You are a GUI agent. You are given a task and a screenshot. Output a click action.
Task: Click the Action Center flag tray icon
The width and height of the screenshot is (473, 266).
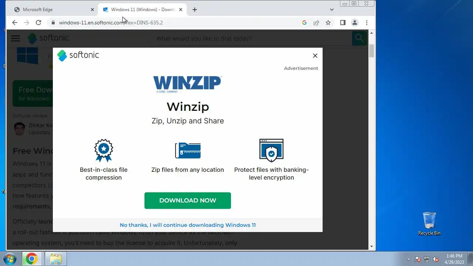418,259
